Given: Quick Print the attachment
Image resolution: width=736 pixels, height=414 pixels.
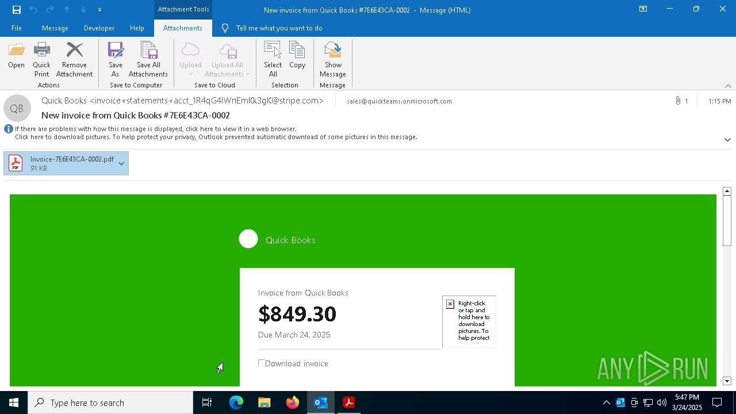Looking at the screenshot, I should (41, 59).
